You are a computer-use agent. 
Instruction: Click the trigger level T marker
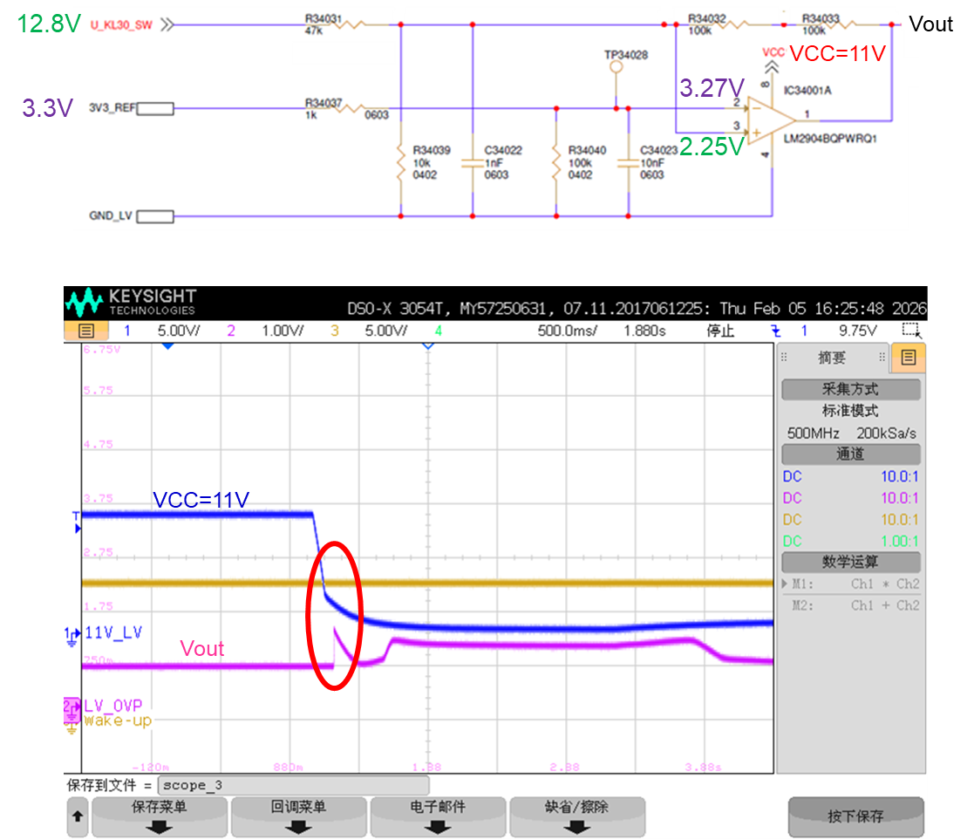(77, 522)
